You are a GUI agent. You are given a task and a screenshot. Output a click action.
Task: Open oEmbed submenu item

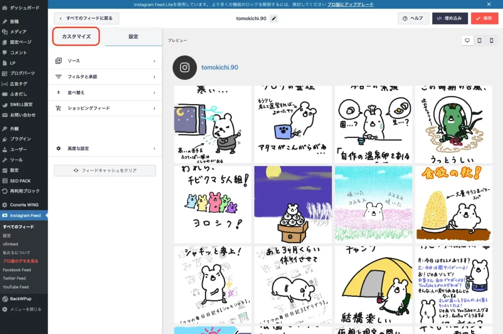point(10,244)
